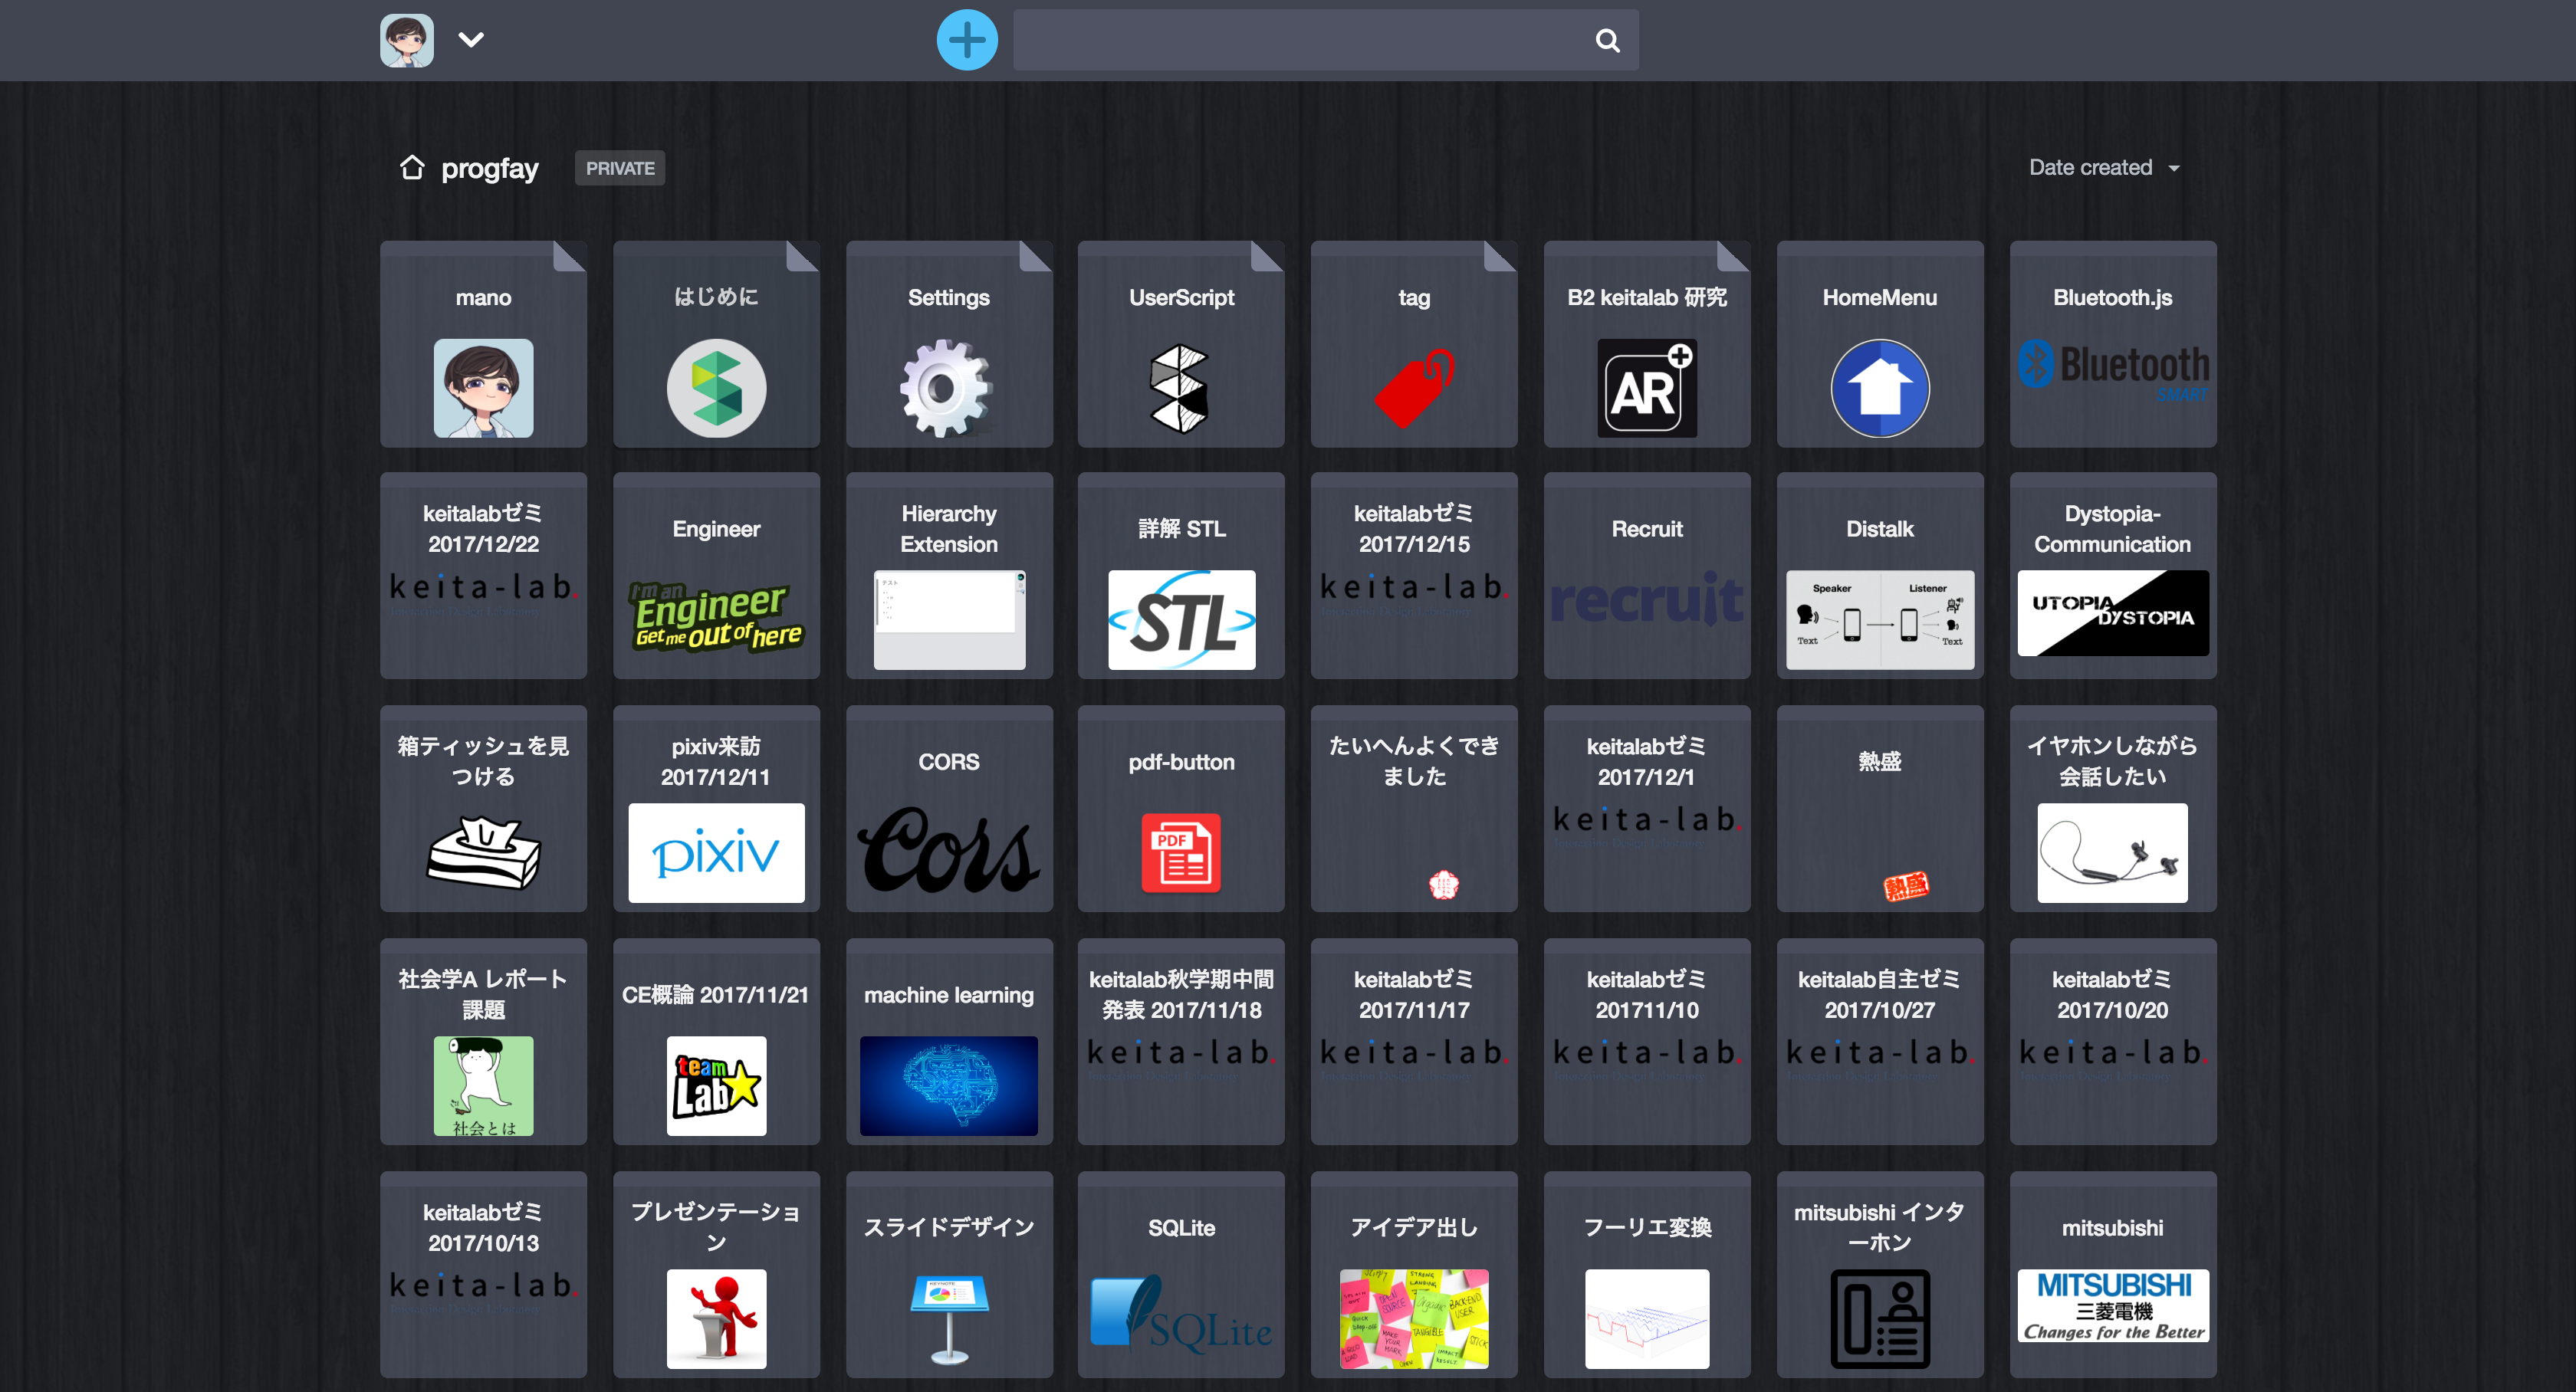This screenshot has height=1392, width=2576.
Task: Open the machine learning page thumbnail
Action: point(948,1085)
